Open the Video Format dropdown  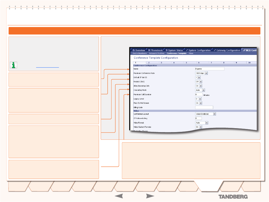pyautogui.click(x=202, y=123)
